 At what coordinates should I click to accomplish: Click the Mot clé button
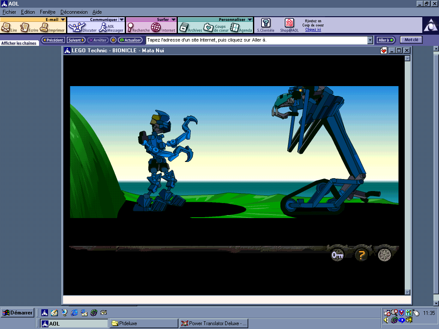(x=411, y=40)
